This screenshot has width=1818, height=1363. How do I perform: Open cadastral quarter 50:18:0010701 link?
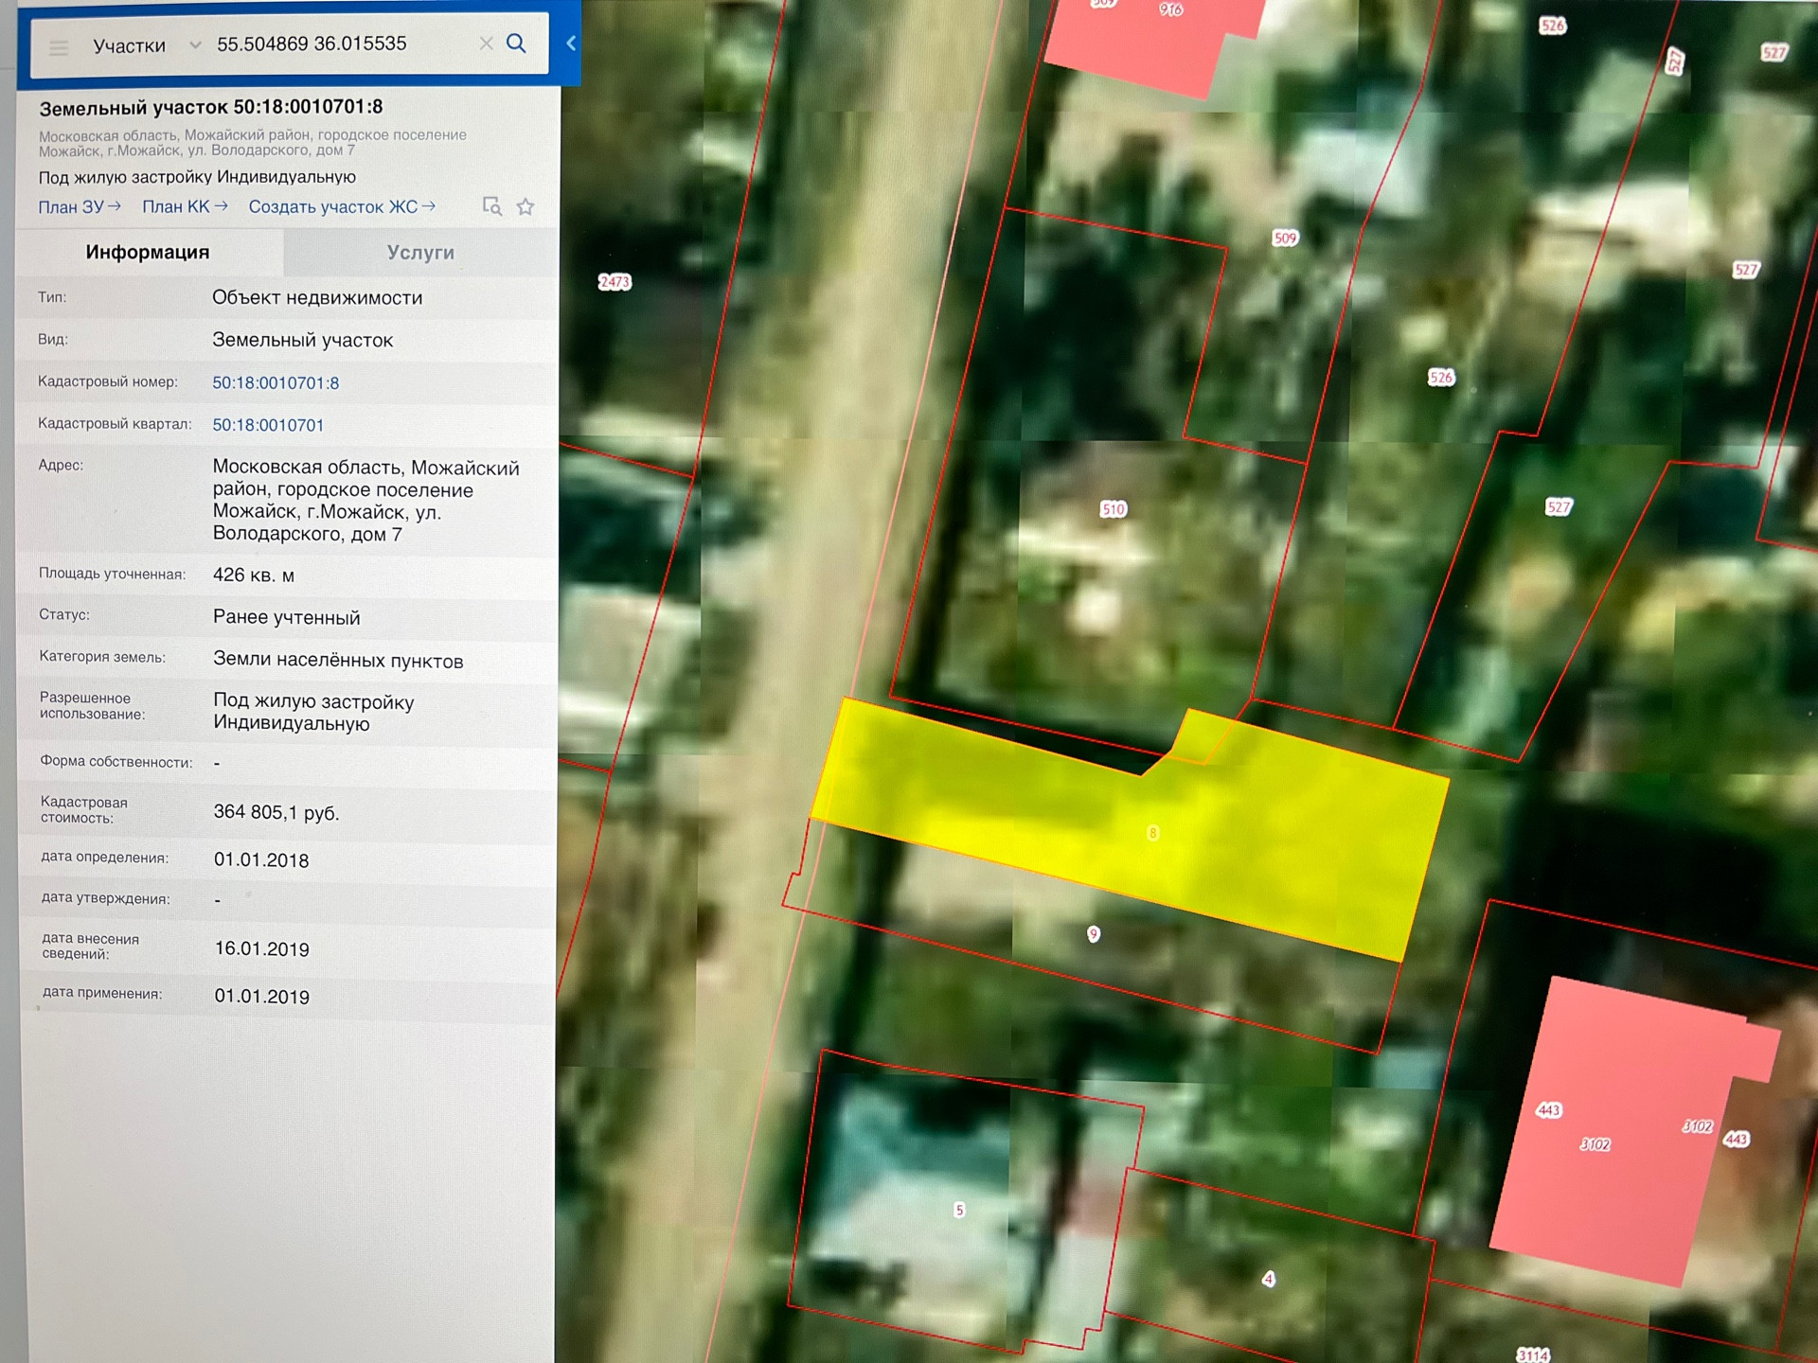click(x=268, y=425)
